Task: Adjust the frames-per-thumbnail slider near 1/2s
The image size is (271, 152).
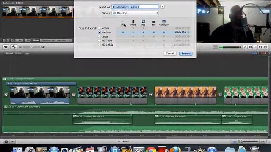Action: (249, 141)
